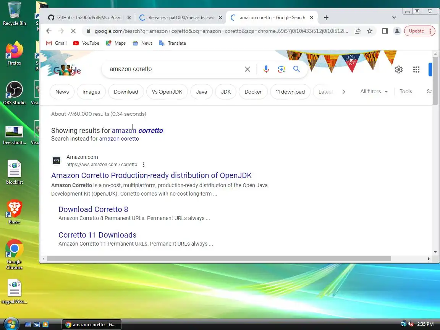Open the Windows Start orb
The width and height of the screenshot is (440, 330).
click(11, 324)
